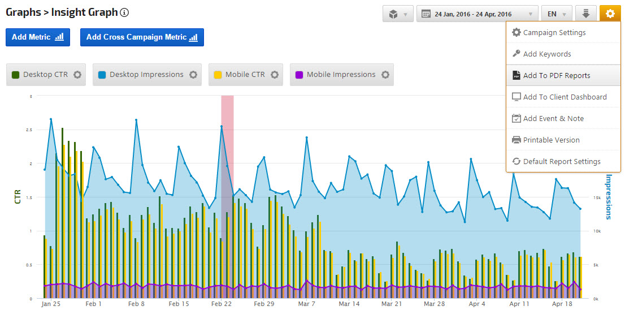Screen dimensions: 625x323
Task: Open the cube icon dropdown
Action: (398, 14)
